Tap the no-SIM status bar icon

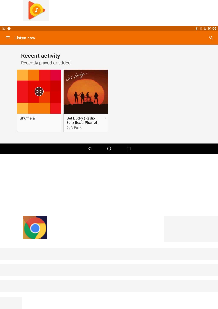[201, 28]
